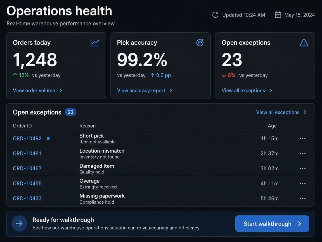Viewport: 322px width, 242px height.
Task: Click the 5h 46m age value
Action: click(x=270, y=199)
